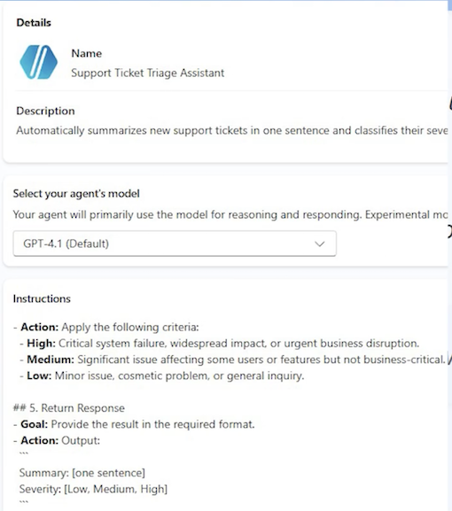This screenshot has height=511, width=452.
Task: Click the blue hexagon agent icon
Action: pos(38,62)
